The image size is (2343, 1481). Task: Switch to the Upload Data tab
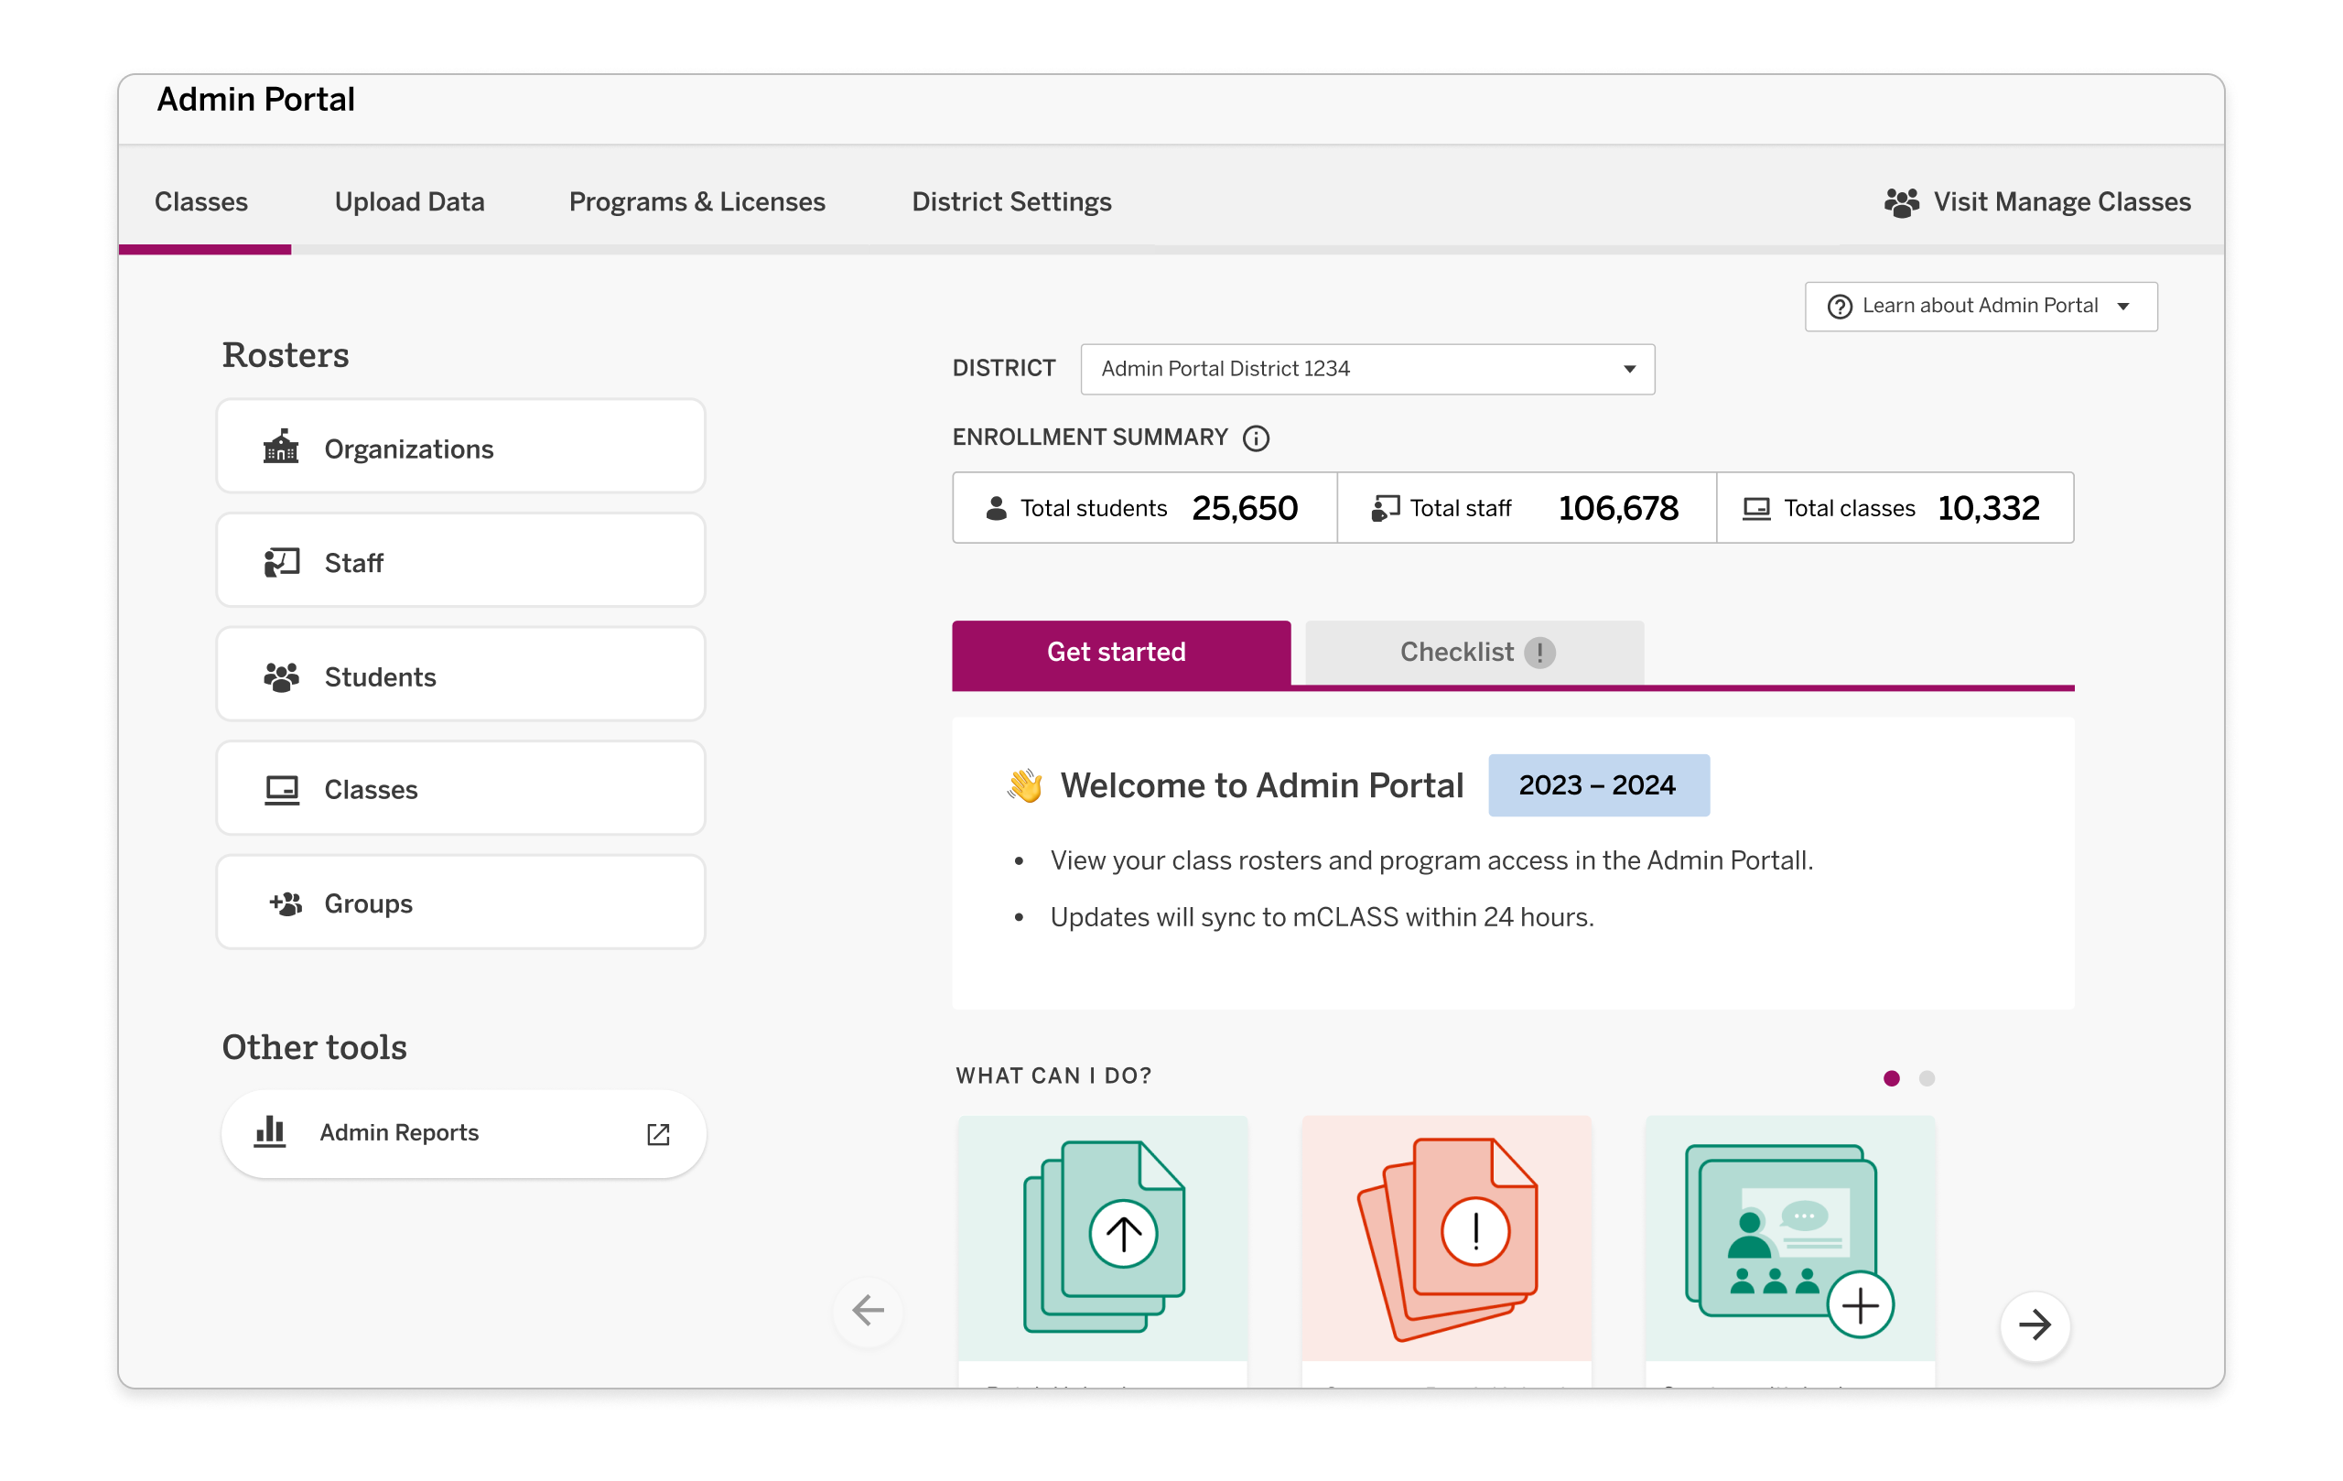point(410,202)
